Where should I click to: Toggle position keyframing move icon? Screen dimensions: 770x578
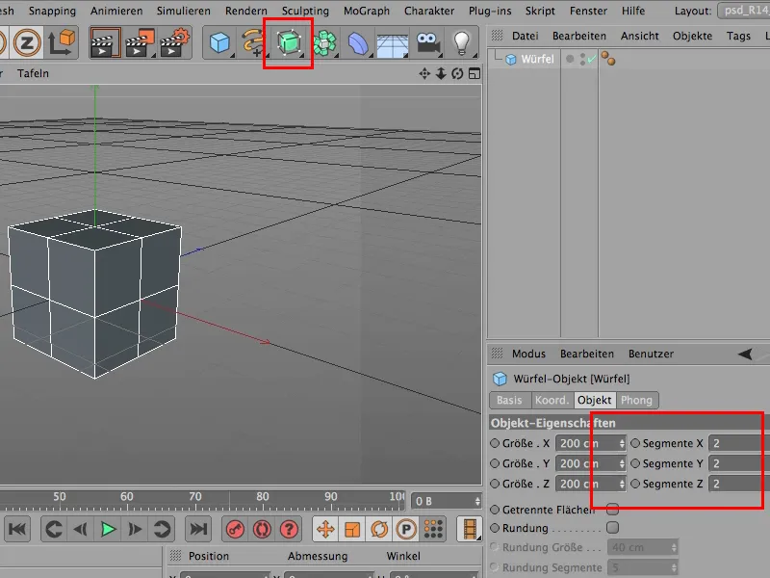click(325, 529)
